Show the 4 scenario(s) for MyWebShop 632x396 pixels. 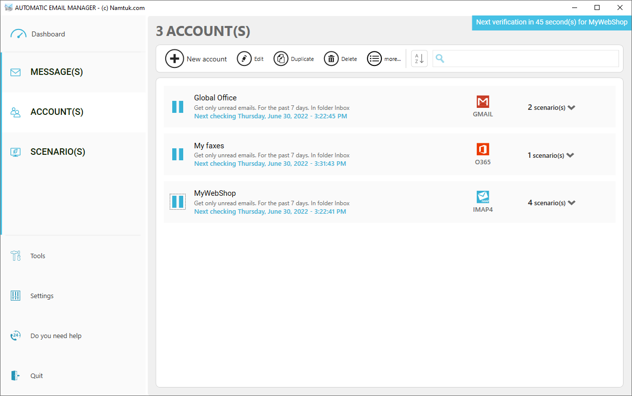[x=551, y=202]
